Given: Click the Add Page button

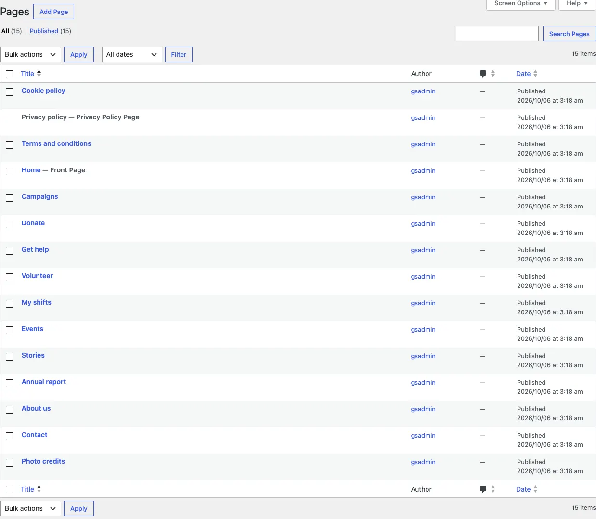Looking at the screenshot, I should 54,12.
